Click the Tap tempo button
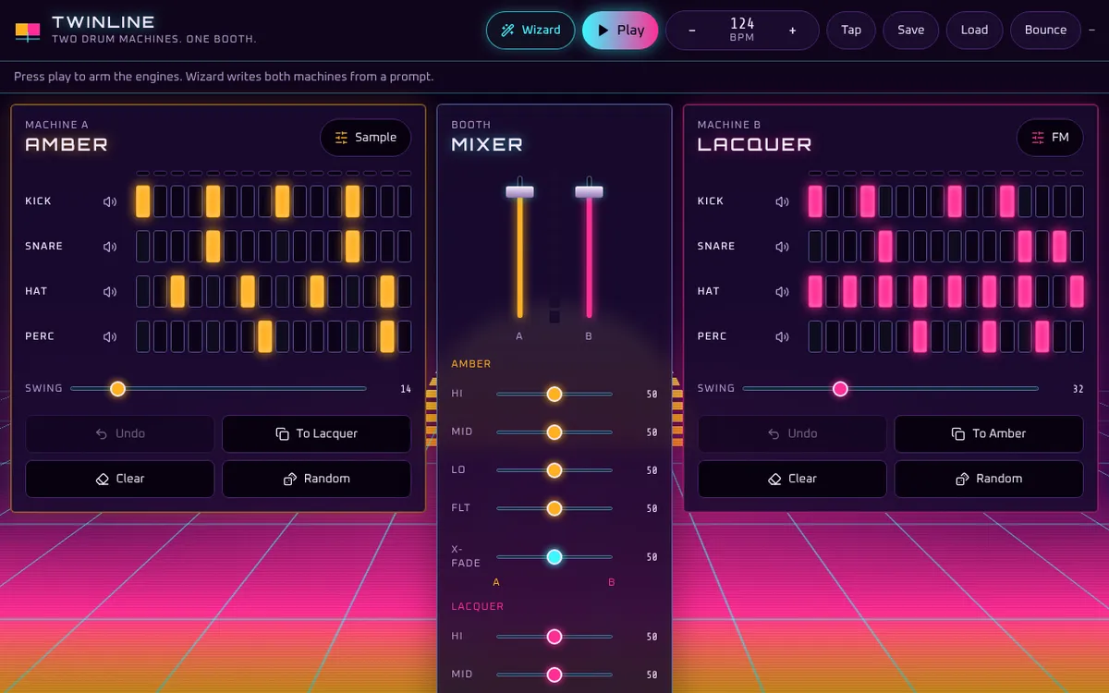The height and width of the screenshot is (693, 1109). click(851, 30)
